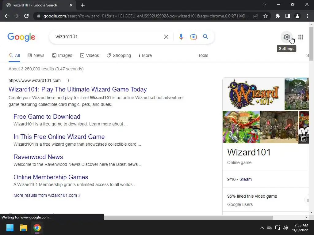The height and width of the screenshot is (235, 314).
Task: Click the address bar URL
Action: coord(146,16)
